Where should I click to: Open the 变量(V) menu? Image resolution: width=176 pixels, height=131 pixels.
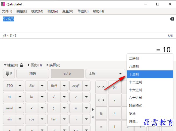coord(68,11)
